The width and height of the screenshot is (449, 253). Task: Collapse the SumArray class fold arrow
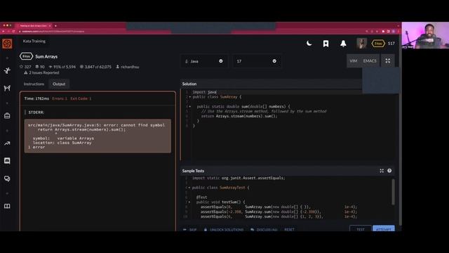tap(190, 97)
